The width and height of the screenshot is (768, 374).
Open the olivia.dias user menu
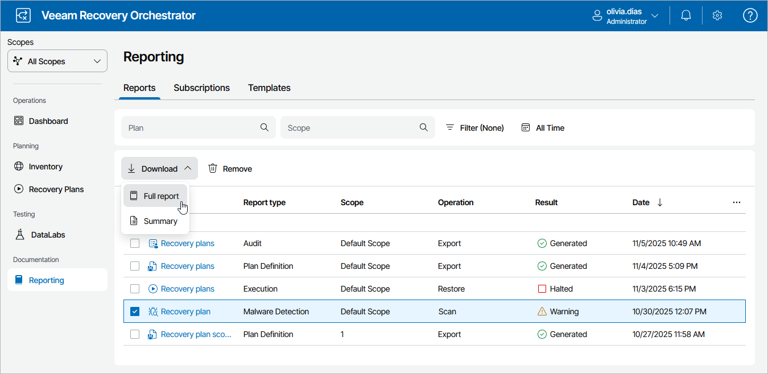tap(626, 16)
